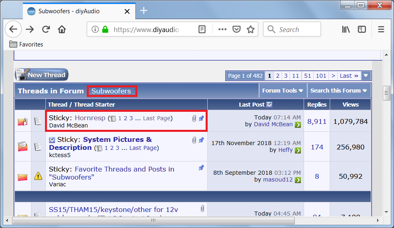The width and height of the screenshot is (394, 228).
Task: Open Favorite Threads and Posts in Subwoofers
Action: point(112,173)
